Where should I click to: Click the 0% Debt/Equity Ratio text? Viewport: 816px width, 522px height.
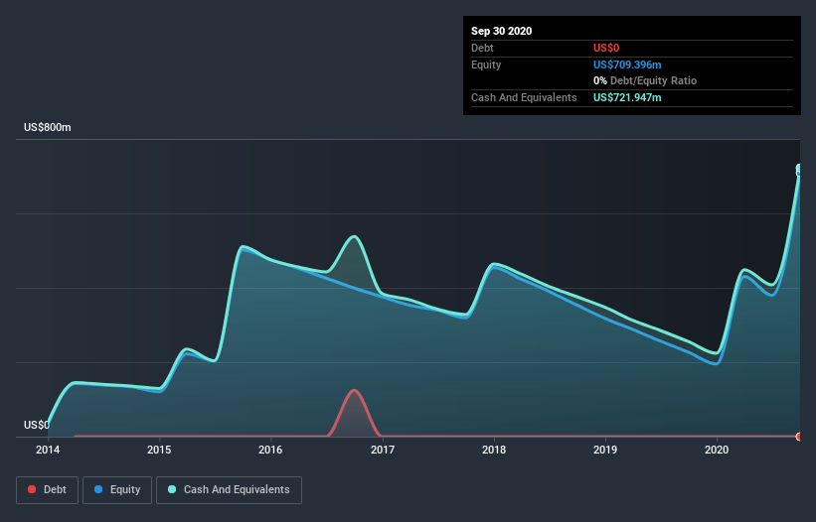(x=645, y=81)
